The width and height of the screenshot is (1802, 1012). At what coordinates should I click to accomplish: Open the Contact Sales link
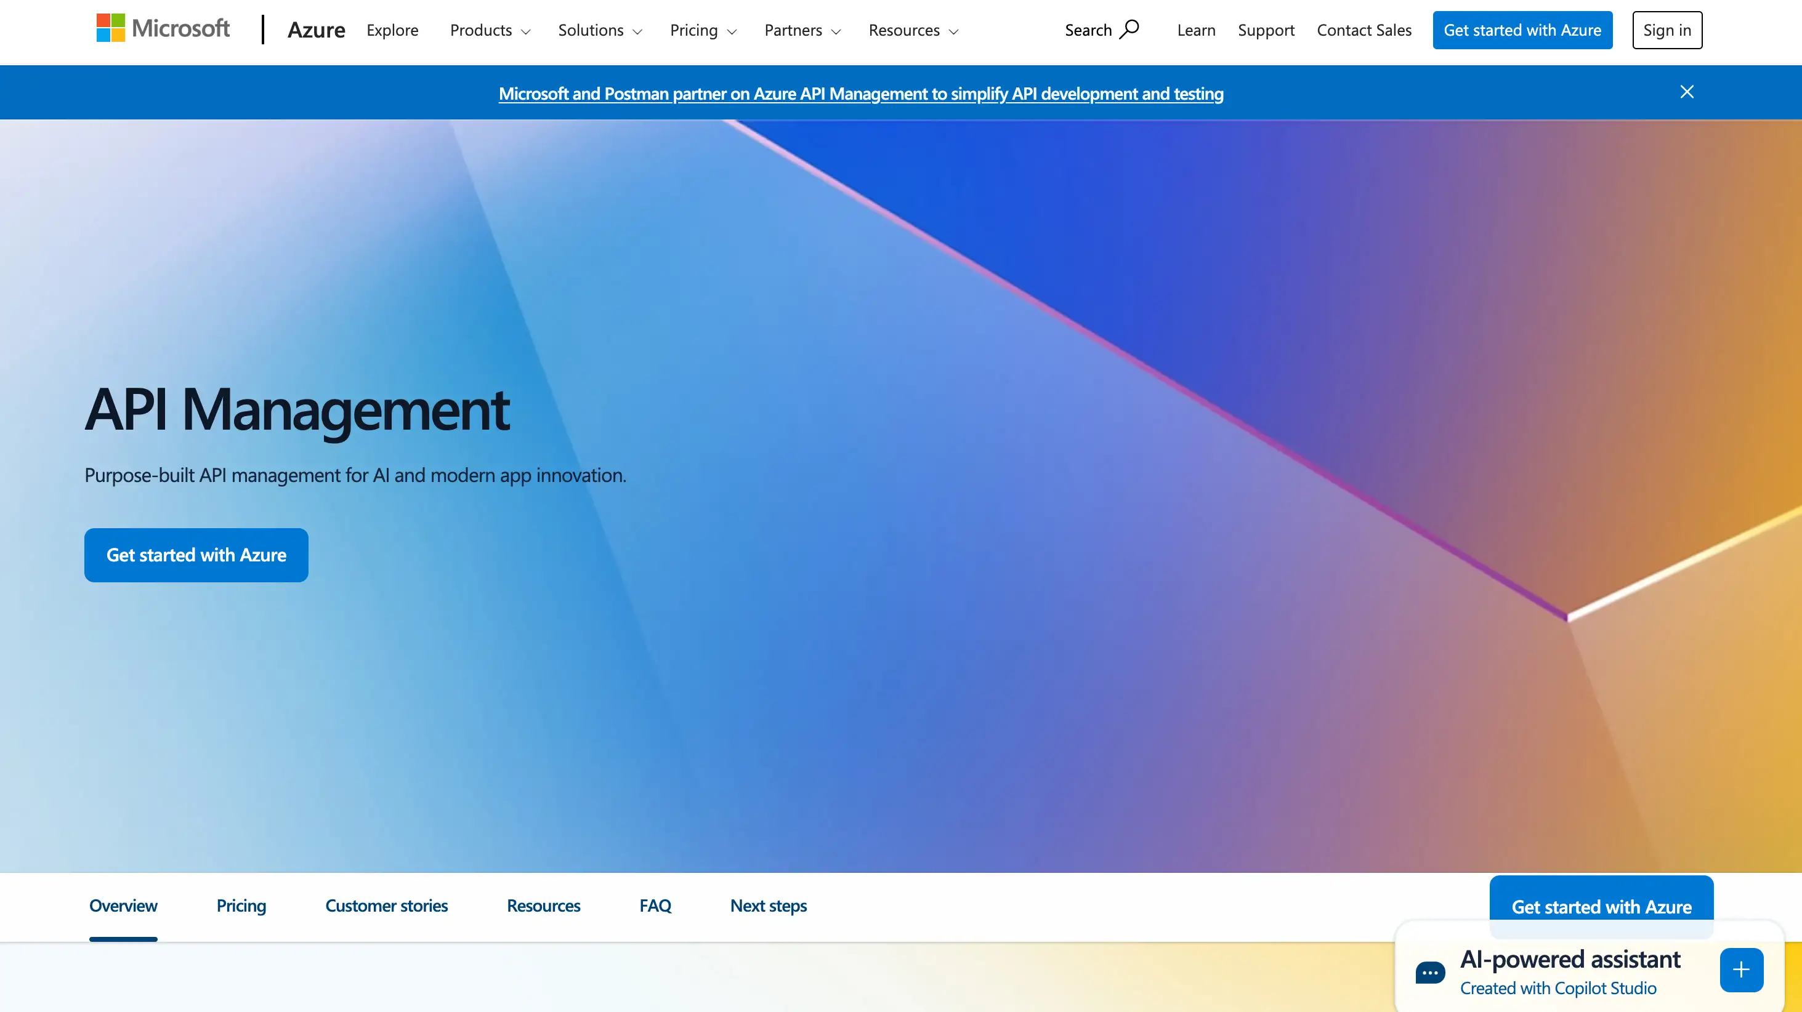point(1364,30)
